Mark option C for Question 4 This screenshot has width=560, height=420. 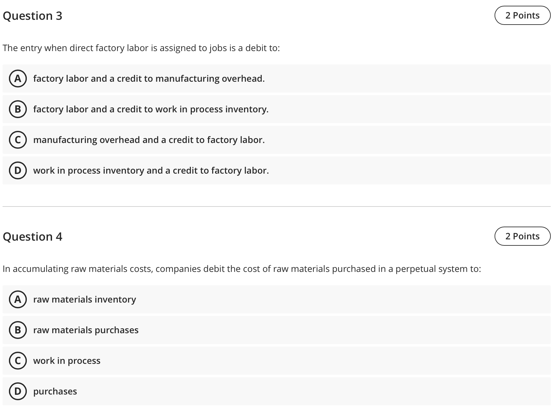[18, 361]
